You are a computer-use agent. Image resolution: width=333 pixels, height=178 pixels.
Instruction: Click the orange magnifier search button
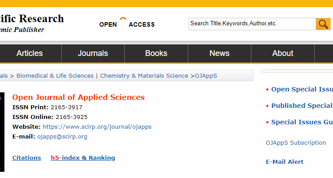point(323,24)
